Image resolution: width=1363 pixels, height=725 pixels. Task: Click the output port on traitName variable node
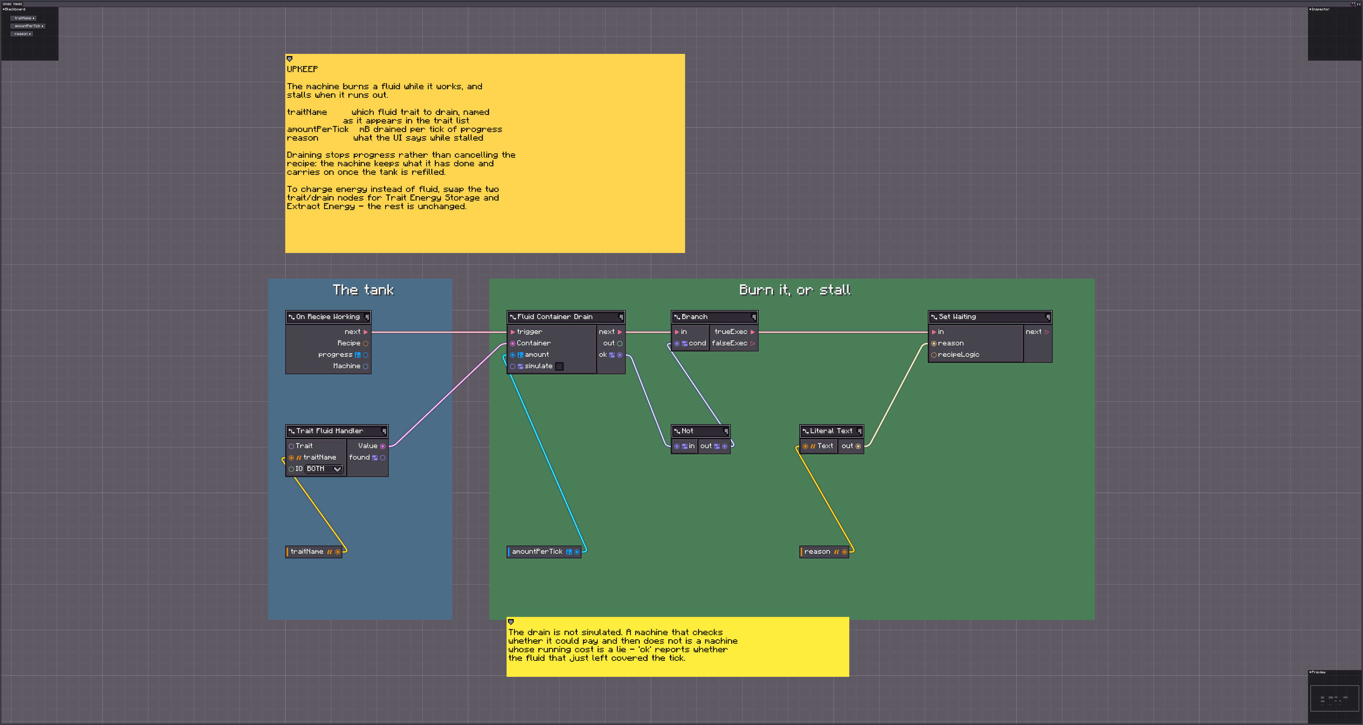coord(338,552)
